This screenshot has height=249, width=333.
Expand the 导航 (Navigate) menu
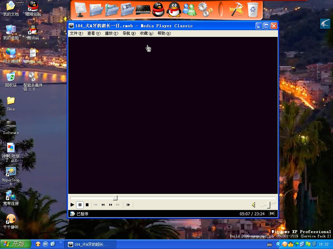(x=129, y=33)
